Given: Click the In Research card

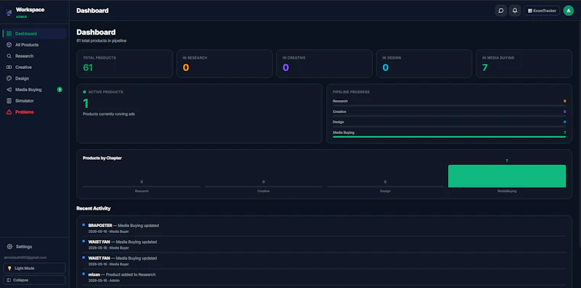Looking at the screenshot, I should pyautogui.click(x=224, y=64).
